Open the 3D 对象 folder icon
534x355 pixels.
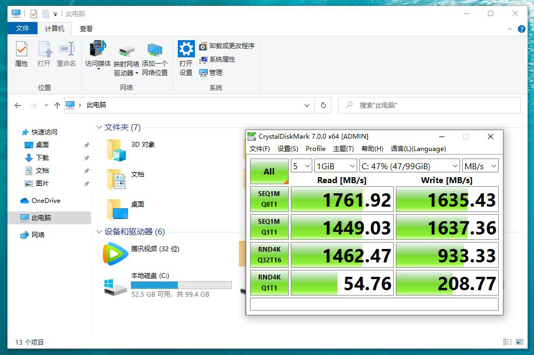(x=116, y=150)
